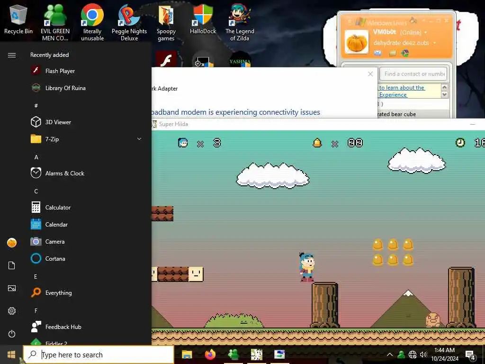Open clock showing 1:44 AM
Viewport: 485px width, 364px height.
coord(444,355)
